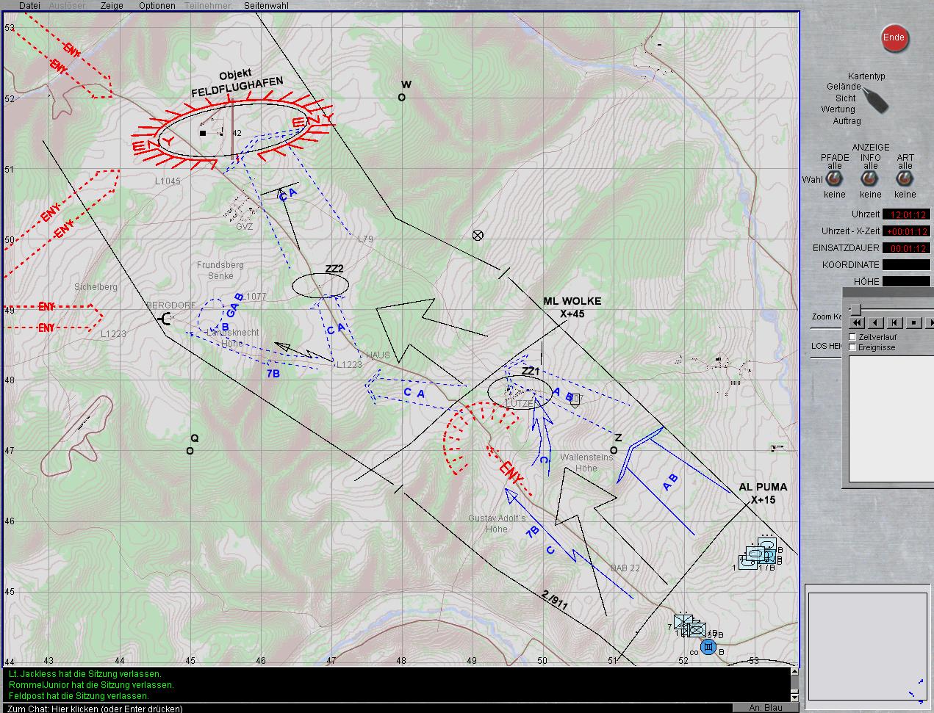The width and height of the screenshot is (934, 713).
Task: Enable the Ereignisse checkbox
Action: (x=852, y=347)
